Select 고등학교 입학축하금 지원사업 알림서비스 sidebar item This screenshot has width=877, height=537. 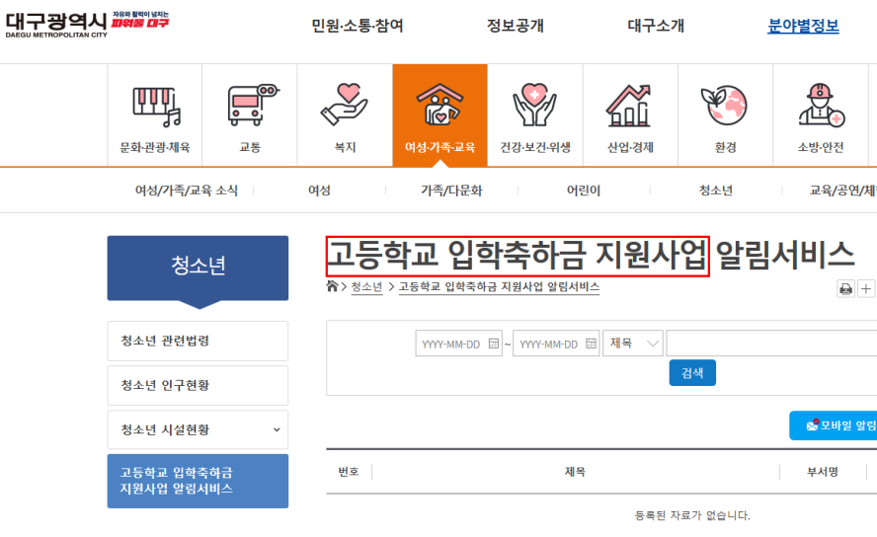click(x=198, y=481)
